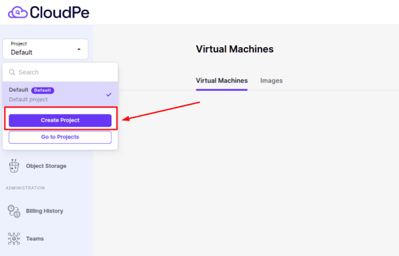Collapse the Project Default dropdown selector

click(x=45, y=49)
